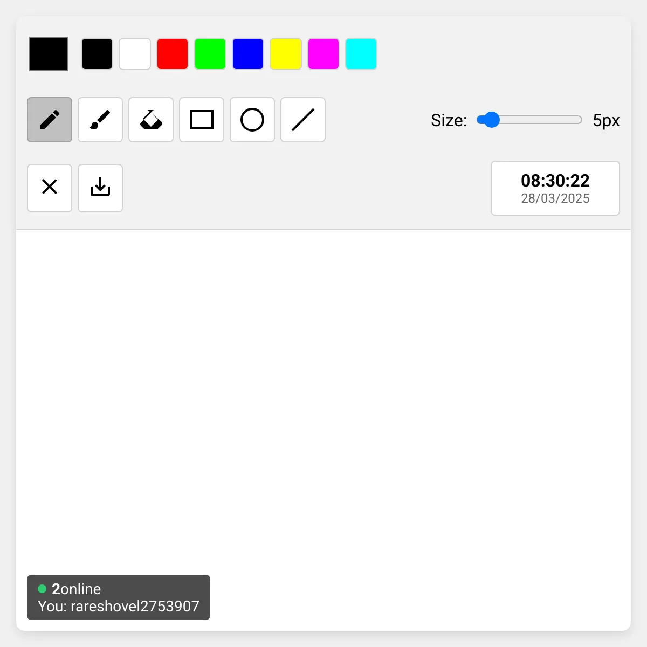The height and width of the screenshot is (647, 647).
Task: Set drawing color to red
Action: point(173,54)
